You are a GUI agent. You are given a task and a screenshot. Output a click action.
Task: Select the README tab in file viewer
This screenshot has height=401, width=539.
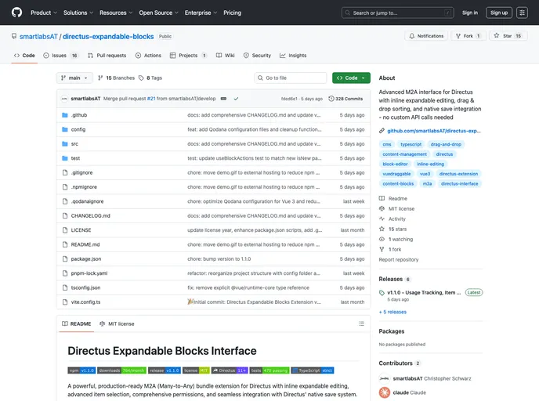coord(76,323)
